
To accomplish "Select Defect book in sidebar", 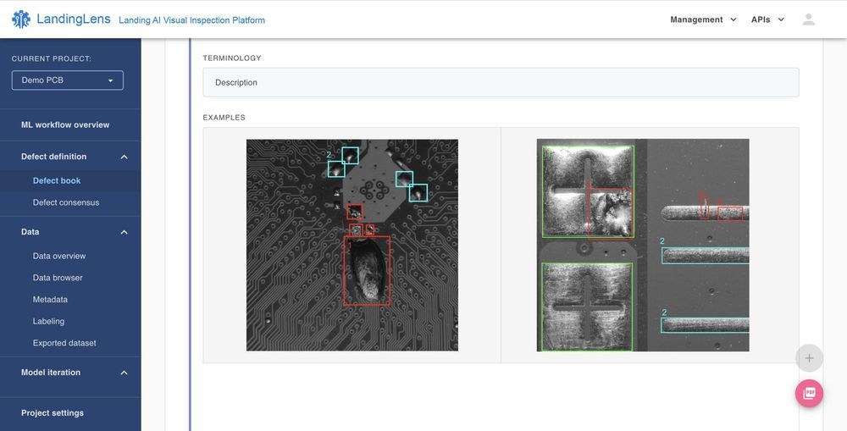I will tap(57, 180).
